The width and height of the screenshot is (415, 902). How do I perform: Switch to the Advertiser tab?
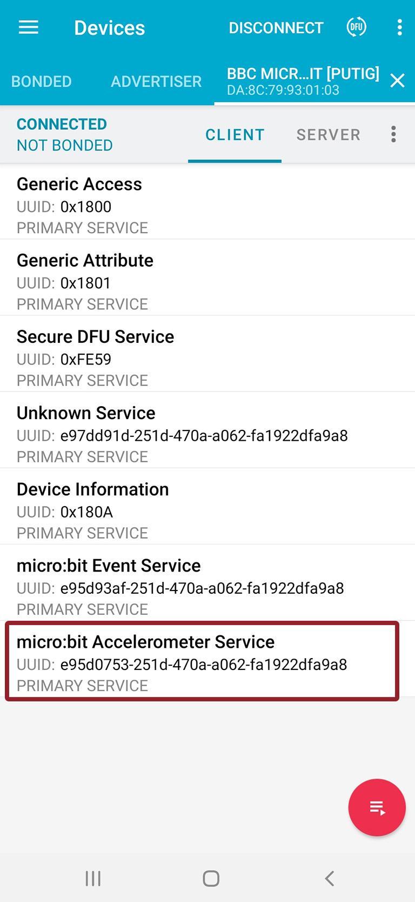[156, 81]
